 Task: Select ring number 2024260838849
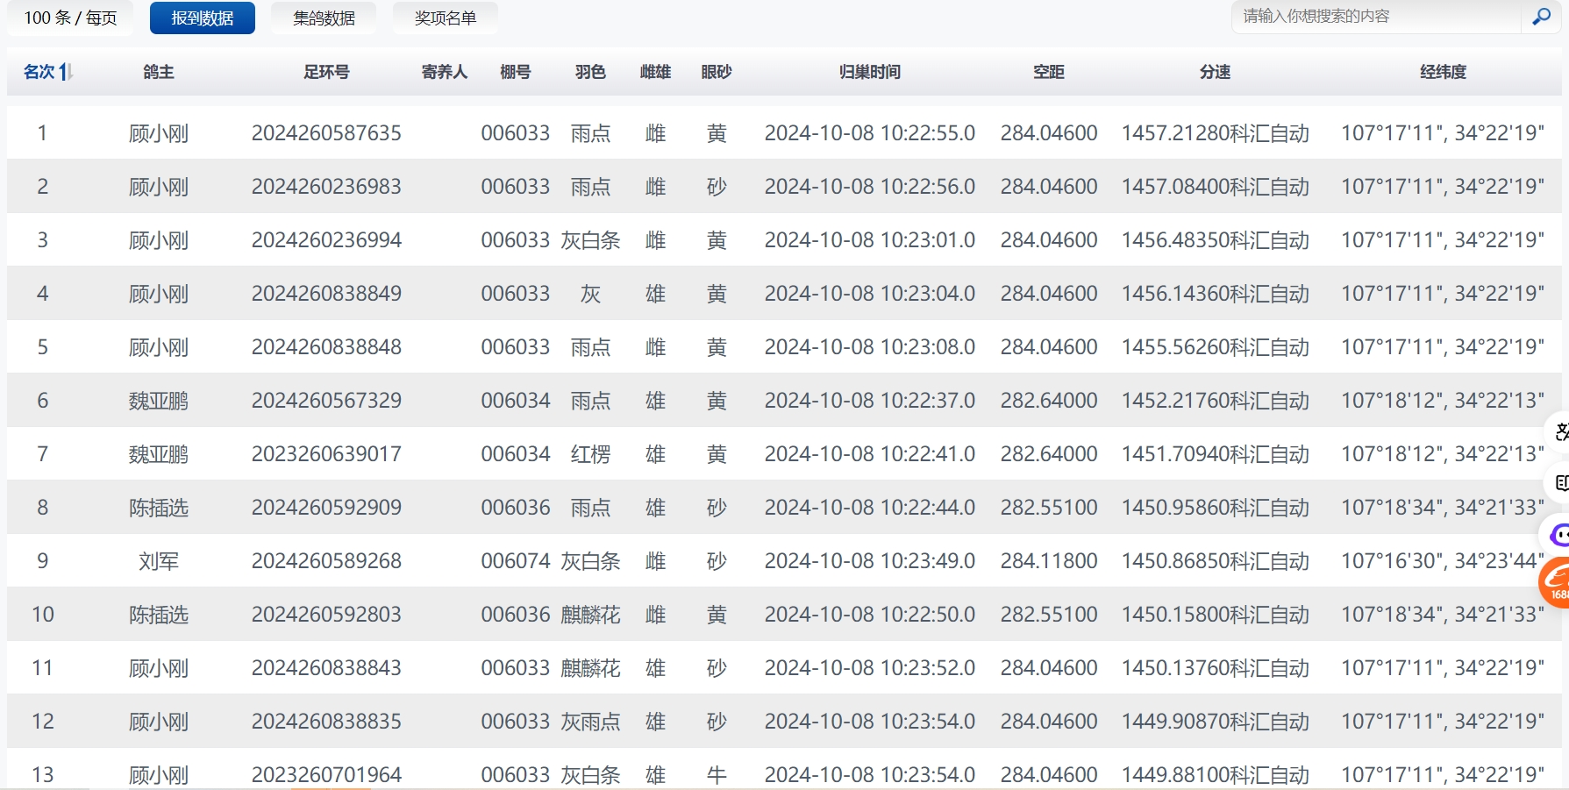326,294
